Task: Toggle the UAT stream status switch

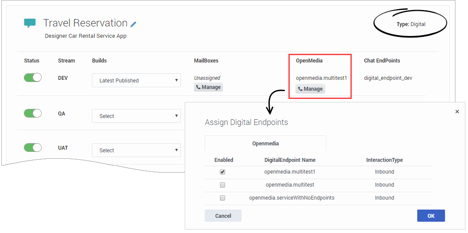Action: [33, 148]
